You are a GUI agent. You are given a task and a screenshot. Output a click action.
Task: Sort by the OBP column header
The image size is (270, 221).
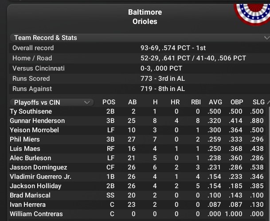click(x=237, y=103)
